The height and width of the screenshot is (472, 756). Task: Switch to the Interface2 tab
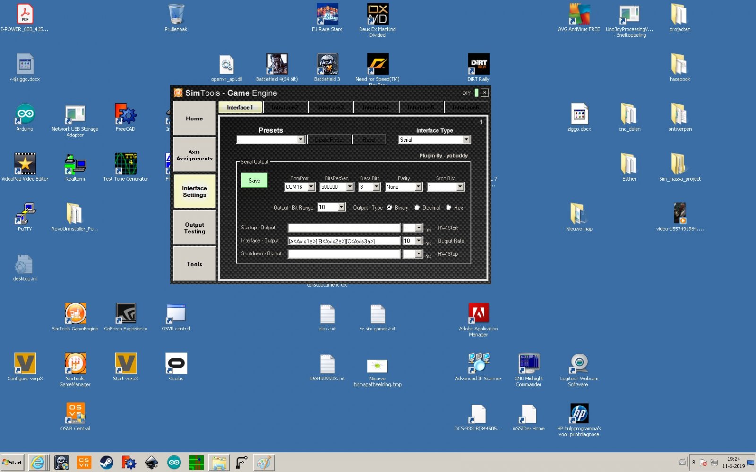pyautogui.click(x=285, y=108)
